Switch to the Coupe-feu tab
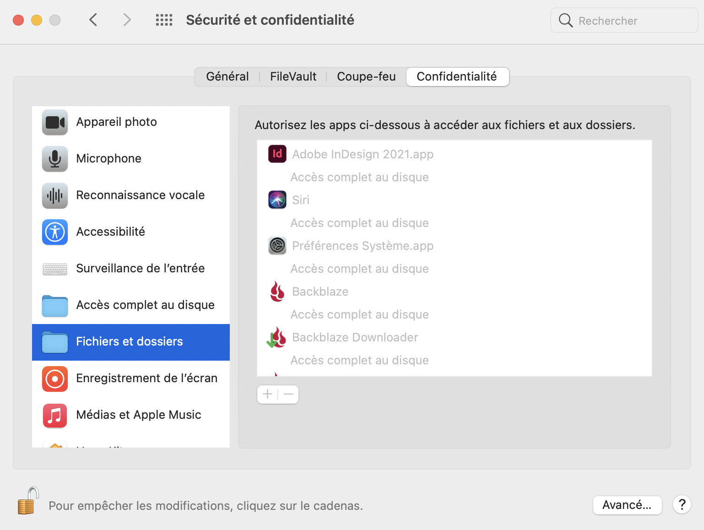Viewport: 704px width, 530px height. tap(366, 76)
